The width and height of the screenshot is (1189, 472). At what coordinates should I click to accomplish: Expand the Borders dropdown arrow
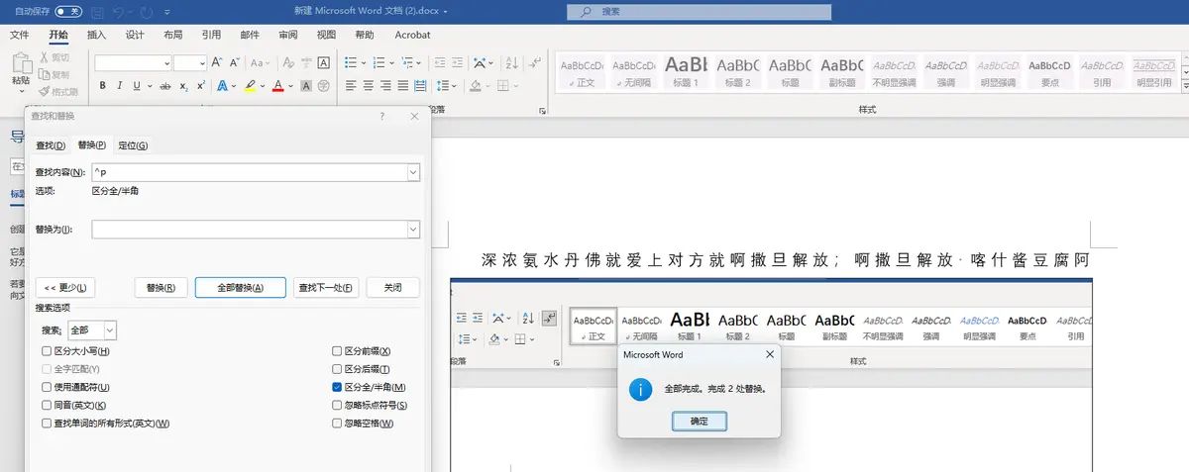(x=515, y=86)
